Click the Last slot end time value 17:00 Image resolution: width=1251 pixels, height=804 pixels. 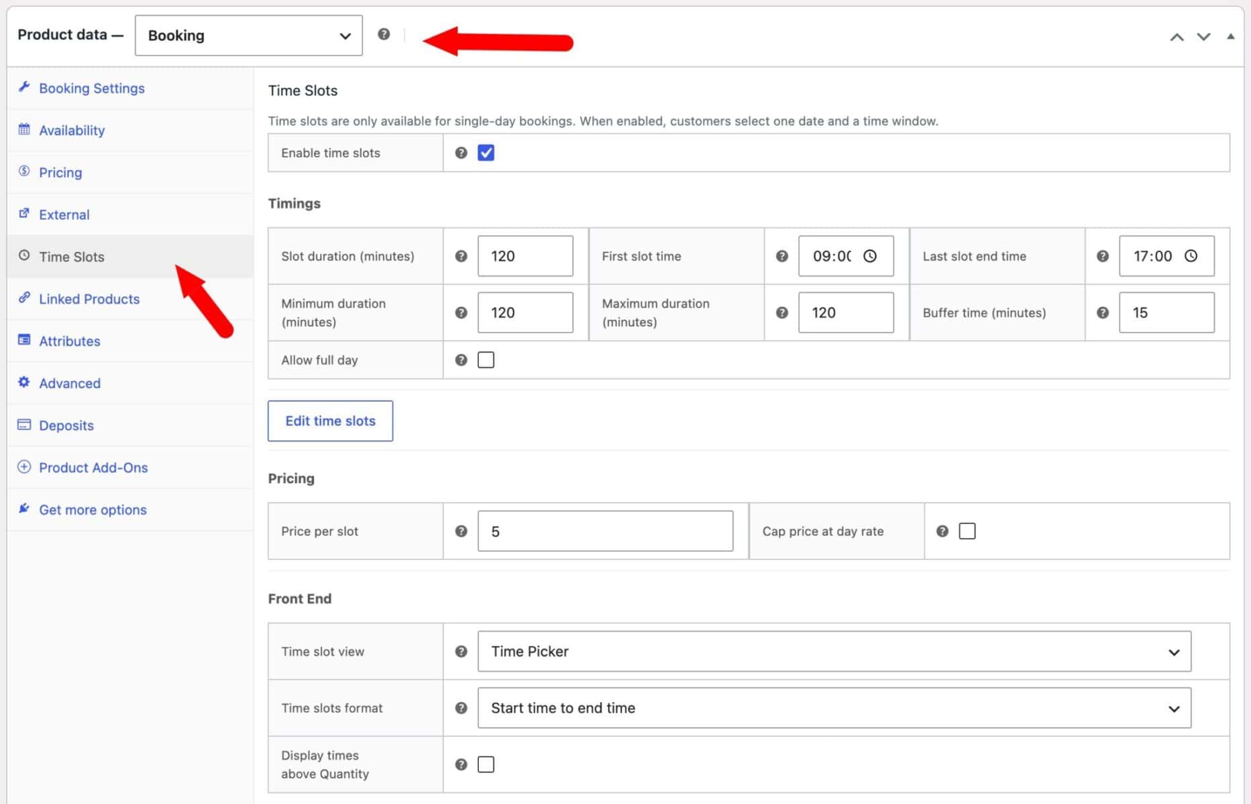click(x=1152, y=256)
